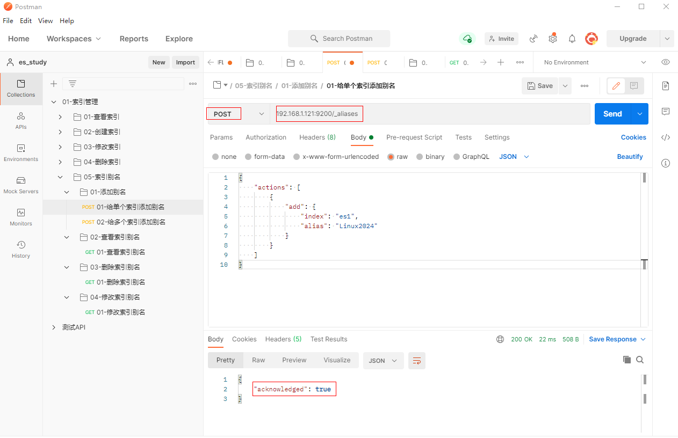Click the request URL input field

tap(430, 114)
